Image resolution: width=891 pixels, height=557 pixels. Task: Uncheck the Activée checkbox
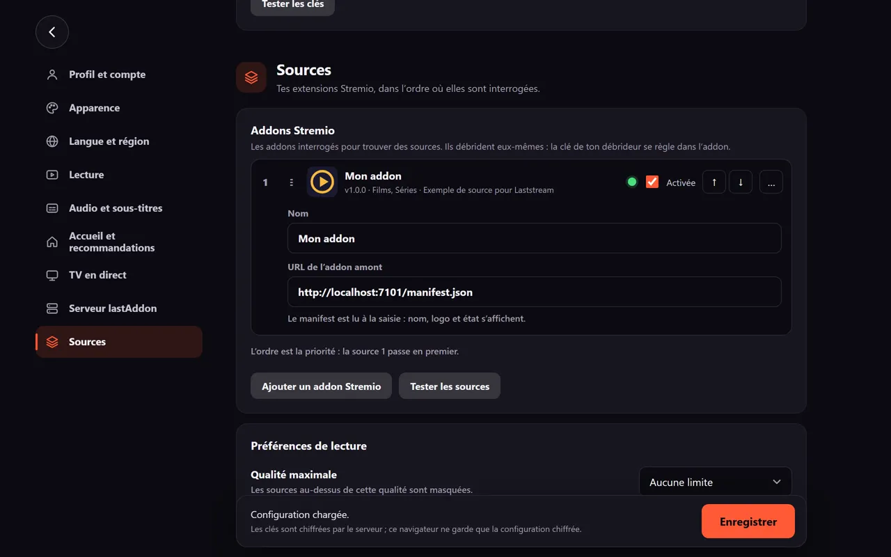pos(652,182)
